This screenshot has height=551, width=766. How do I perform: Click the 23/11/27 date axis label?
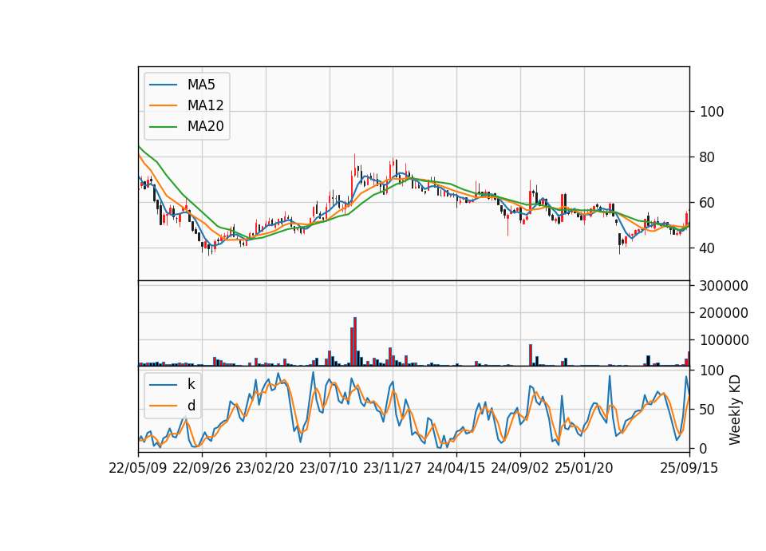393,468
